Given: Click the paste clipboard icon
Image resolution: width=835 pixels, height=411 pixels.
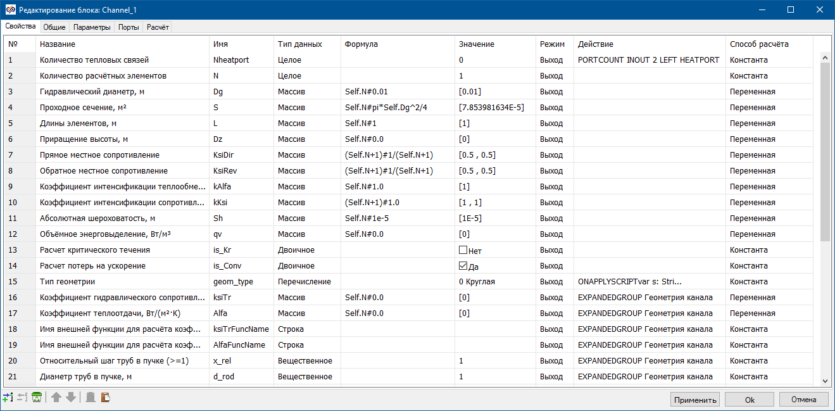Looking at the screenshot, I should point(105,398).
